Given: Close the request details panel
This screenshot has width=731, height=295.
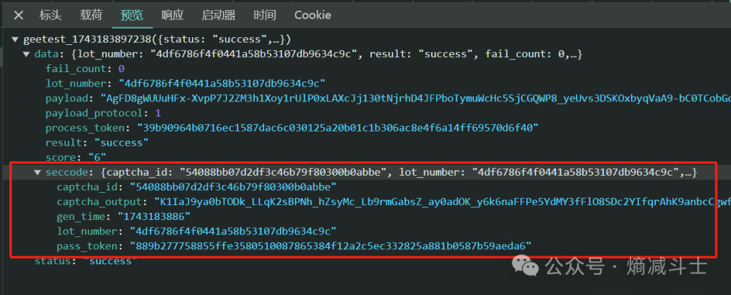Looking at the screenshot, I should coord(19,15).
